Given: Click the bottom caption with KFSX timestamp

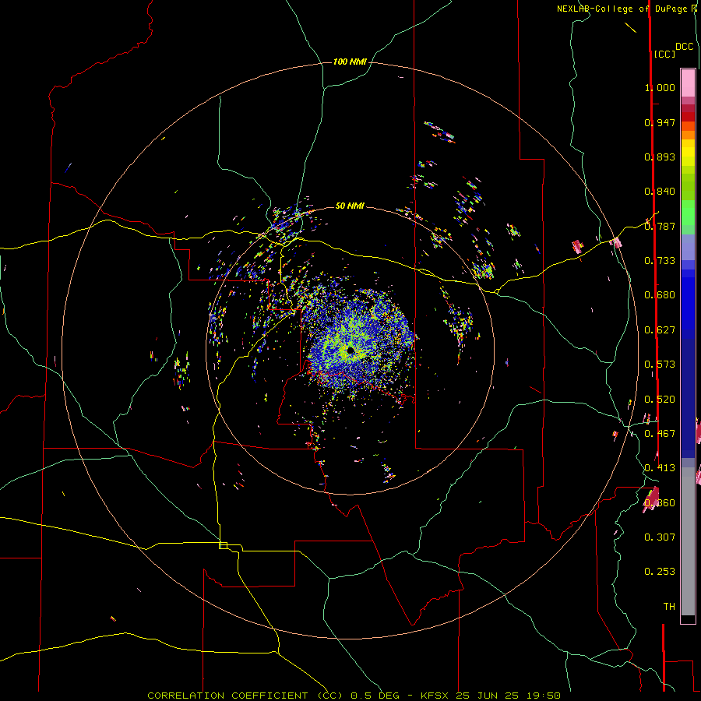Looking at the screenshot, I should (354, 696).
